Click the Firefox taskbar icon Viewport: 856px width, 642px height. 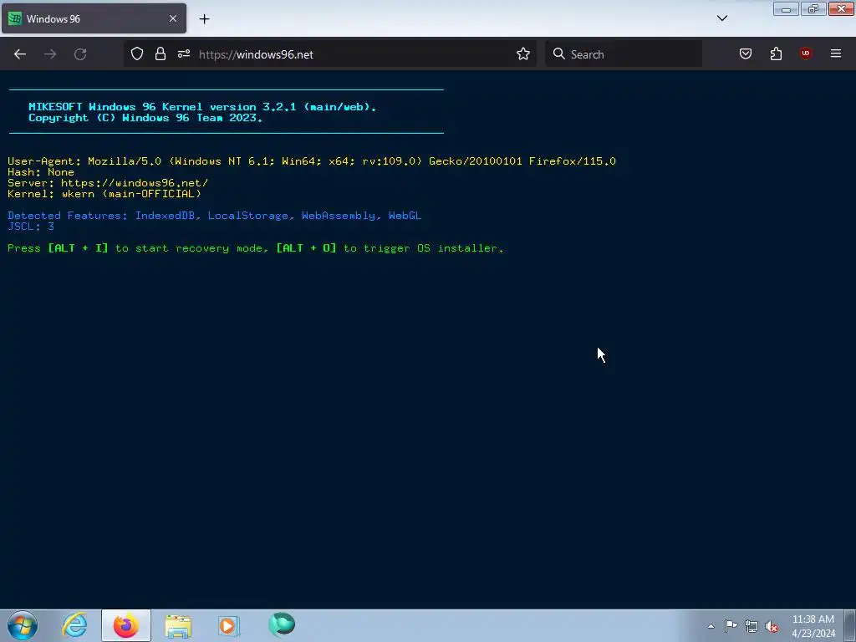click(126, 625)
